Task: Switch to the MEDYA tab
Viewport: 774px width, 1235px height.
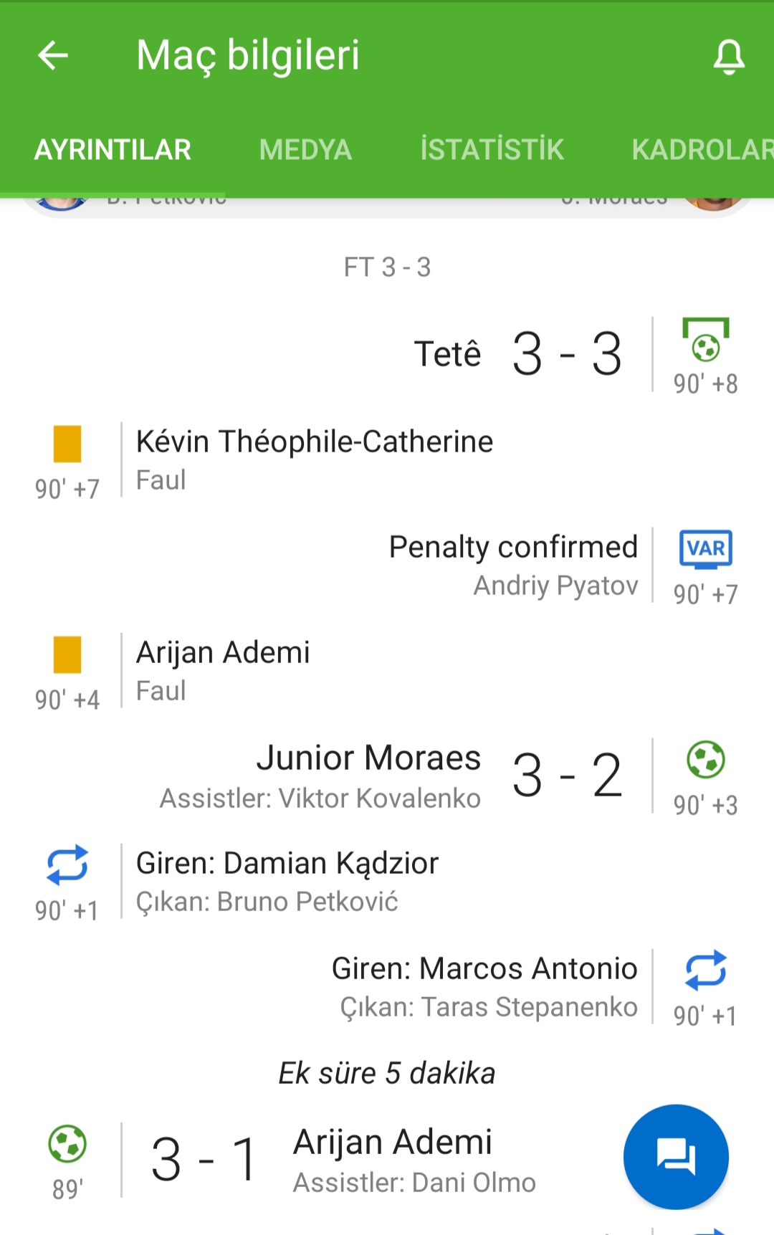Action: point(306,150)
